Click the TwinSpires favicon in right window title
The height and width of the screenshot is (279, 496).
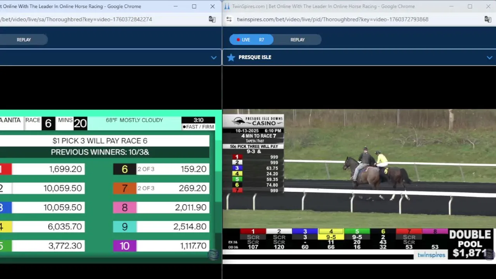coord(227,6)
